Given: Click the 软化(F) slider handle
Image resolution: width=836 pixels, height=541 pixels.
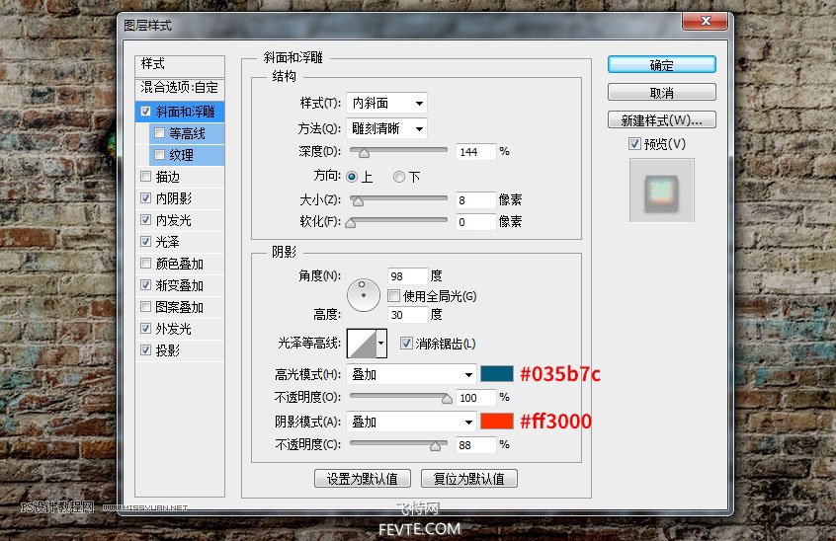Looking at the screenshot, I should 351,223.
